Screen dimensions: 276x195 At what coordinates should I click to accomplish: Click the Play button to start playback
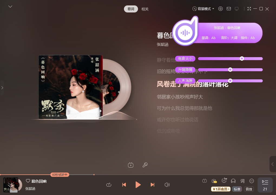tap(138, 185)
